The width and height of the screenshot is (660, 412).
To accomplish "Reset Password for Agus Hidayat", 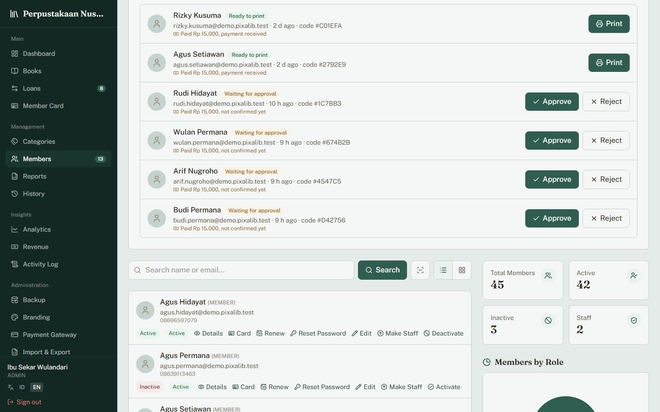I will pyautogui.click(x=318, y=333).
